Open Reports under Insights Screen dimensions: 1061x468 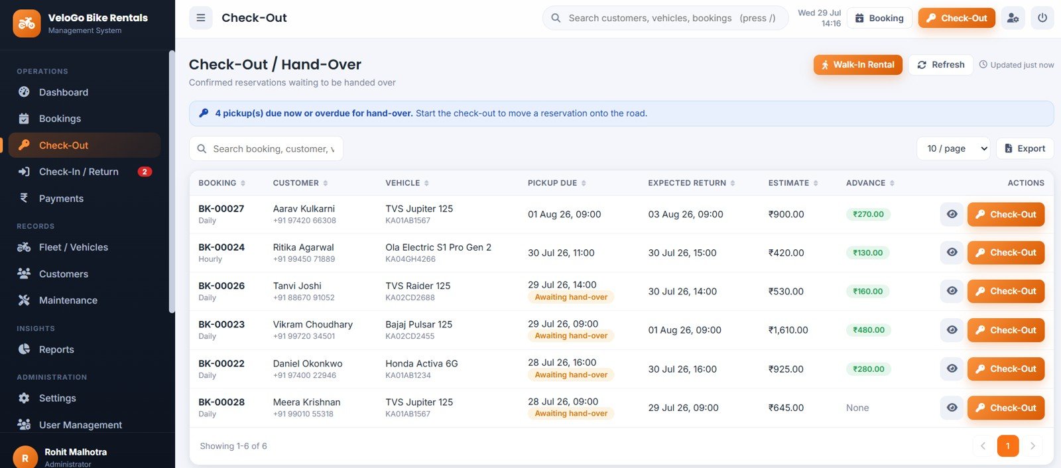click(x=84, y=349)
